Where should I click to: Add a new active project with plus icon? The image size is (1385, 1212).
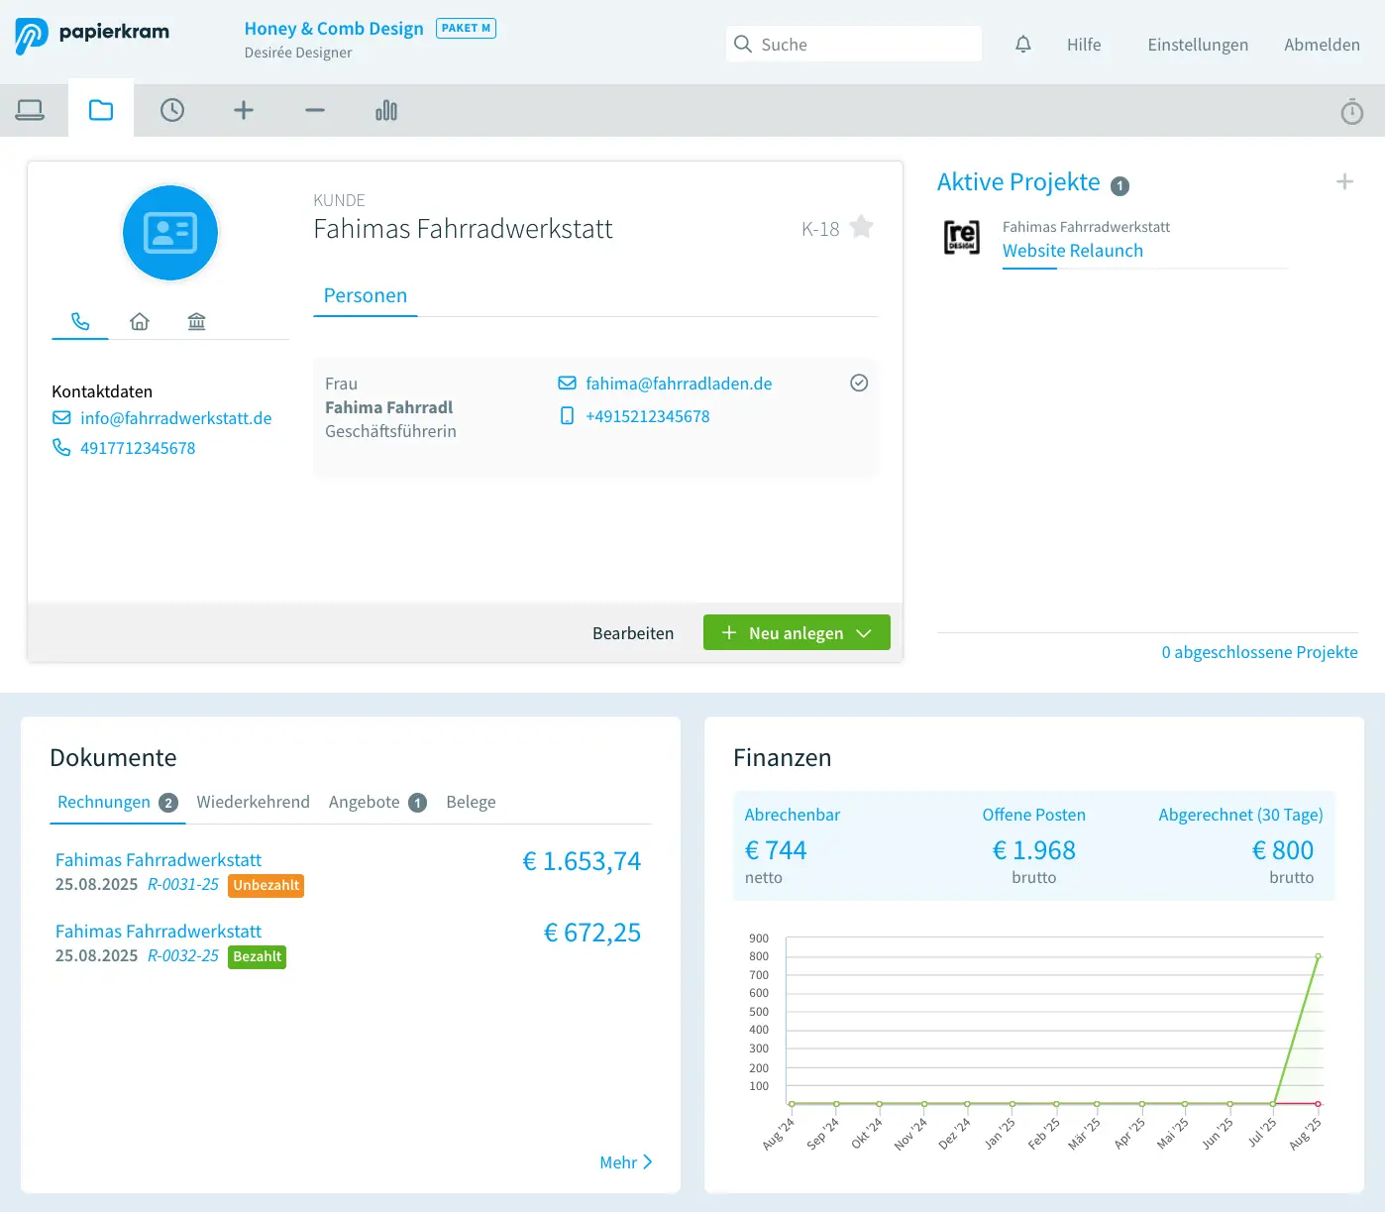(1344, 181)
